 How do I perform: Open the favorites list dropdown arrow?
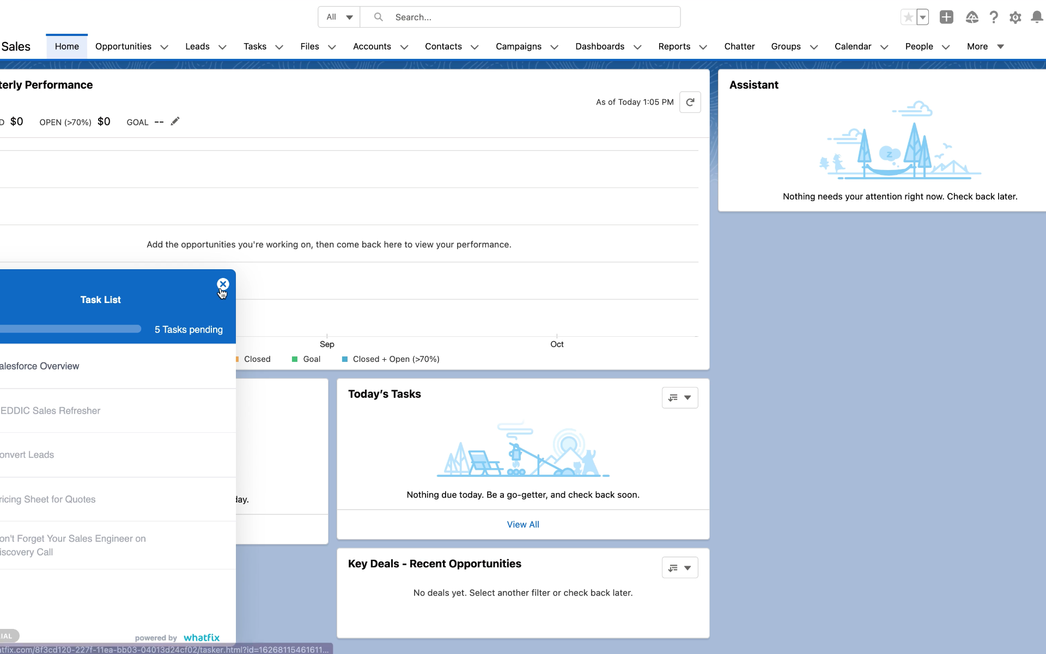coord(922,17)
